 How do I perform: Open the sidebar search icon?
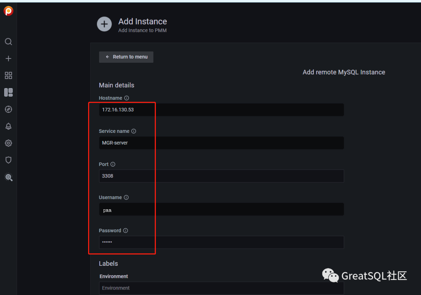click(x=8, y=42)
